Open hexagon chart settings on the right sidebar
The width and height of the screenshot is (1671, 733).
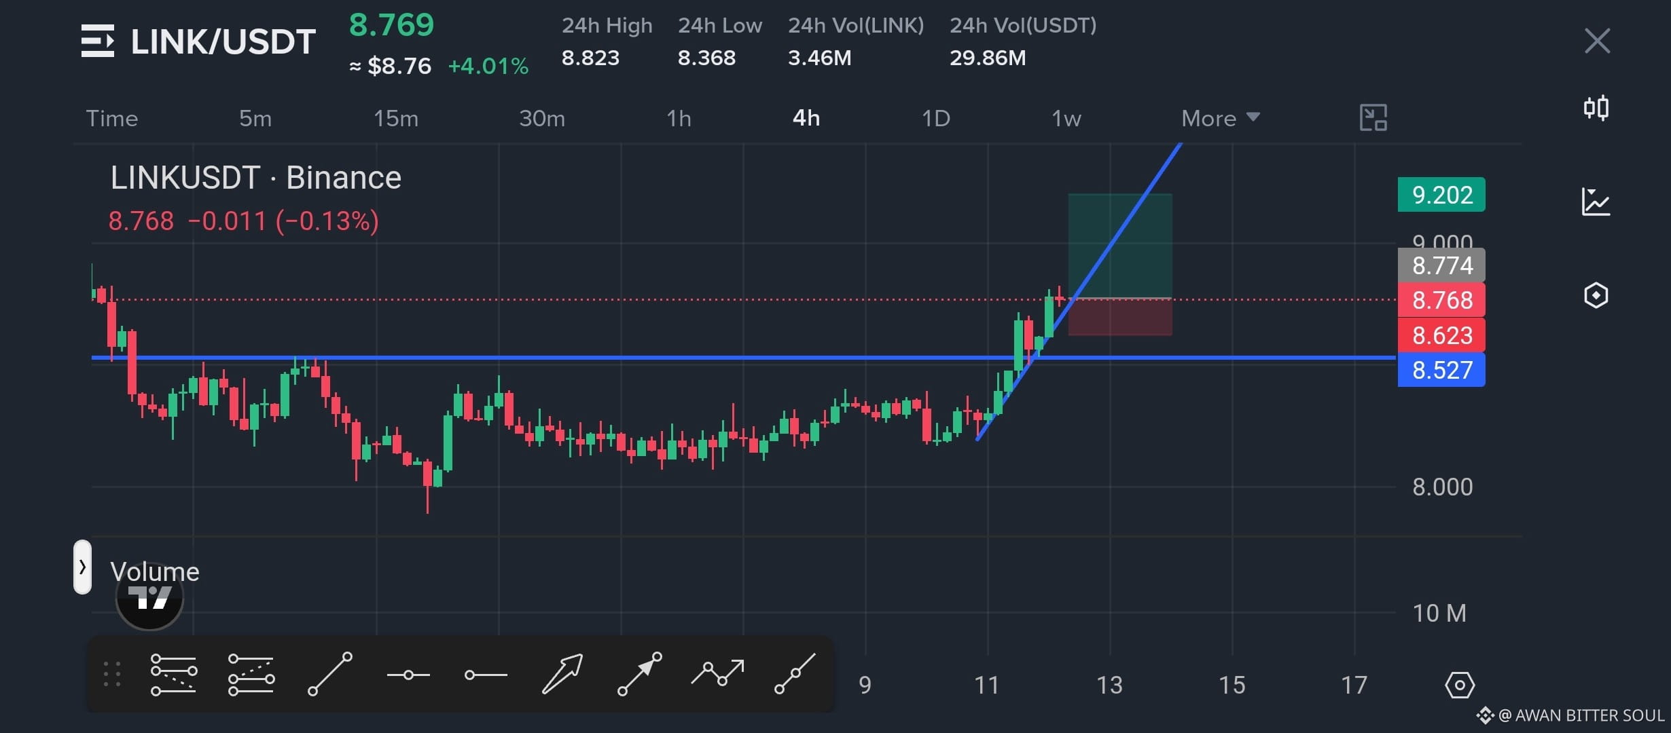(x=1596, y=295)
